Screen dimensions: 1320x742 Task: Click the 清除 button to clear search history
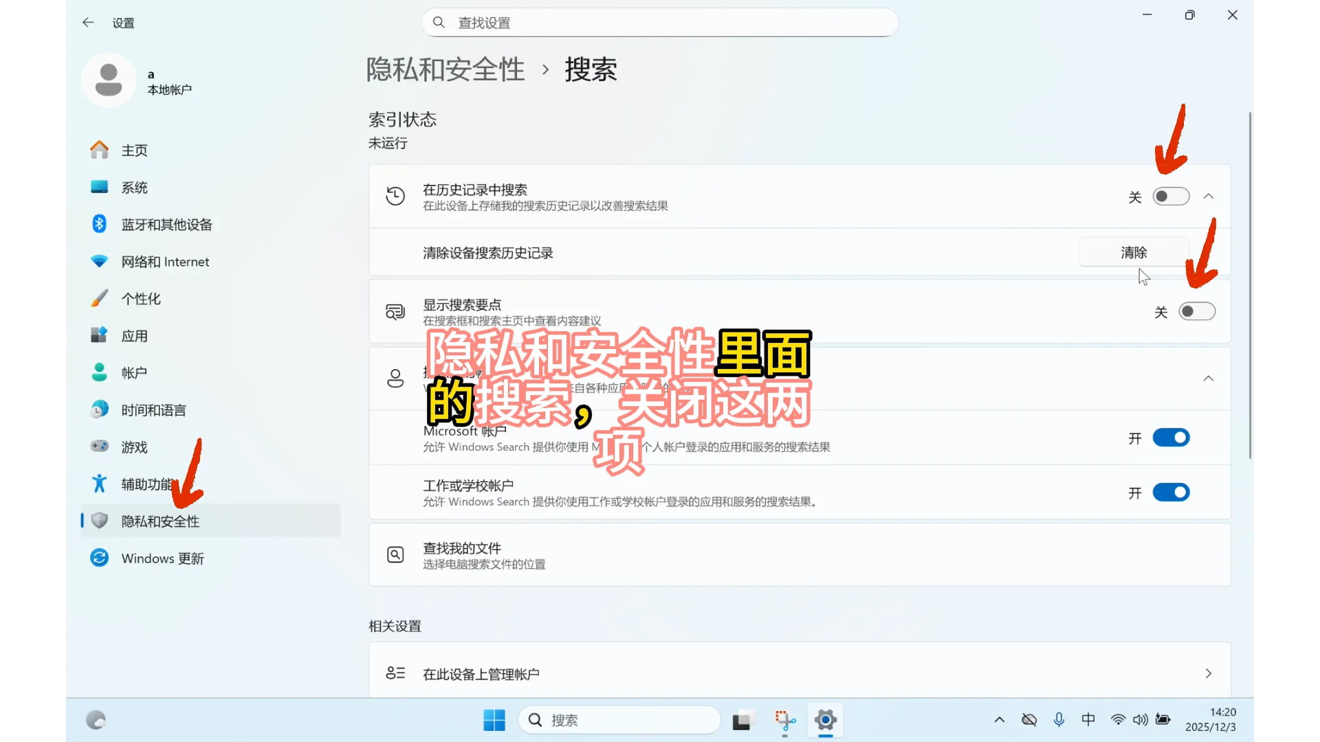point(1134,252)
